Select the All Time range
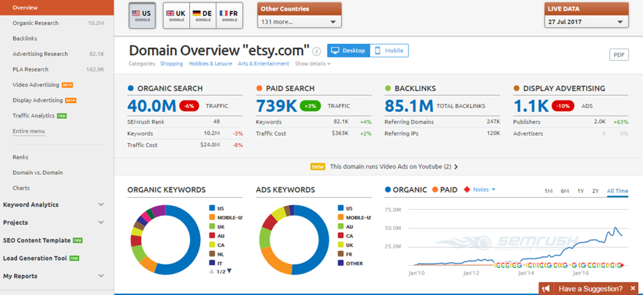Image resolution: width=643 pixels, height=295 pixels. click(x=617, y=191)
